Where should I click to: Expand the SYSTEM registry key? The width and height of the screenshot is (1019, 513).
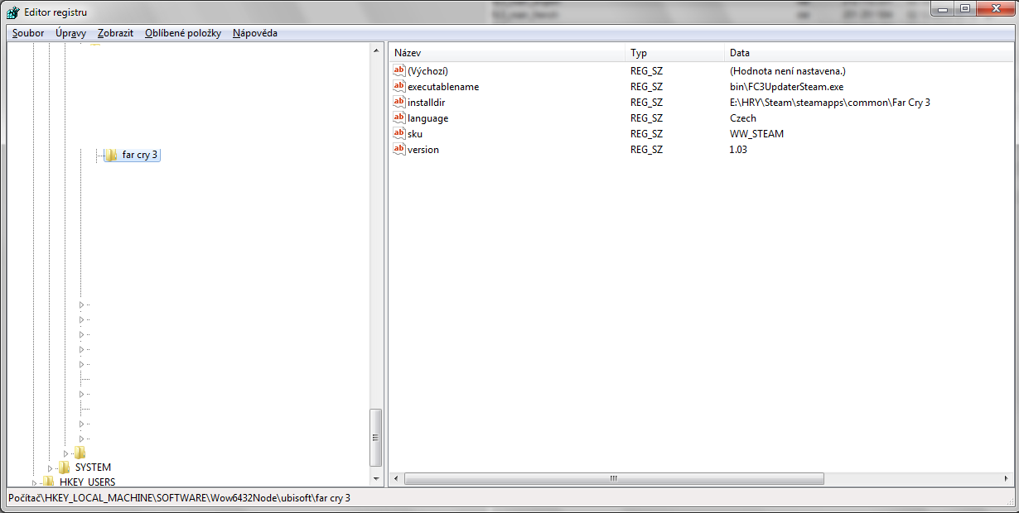pos(51,468)
